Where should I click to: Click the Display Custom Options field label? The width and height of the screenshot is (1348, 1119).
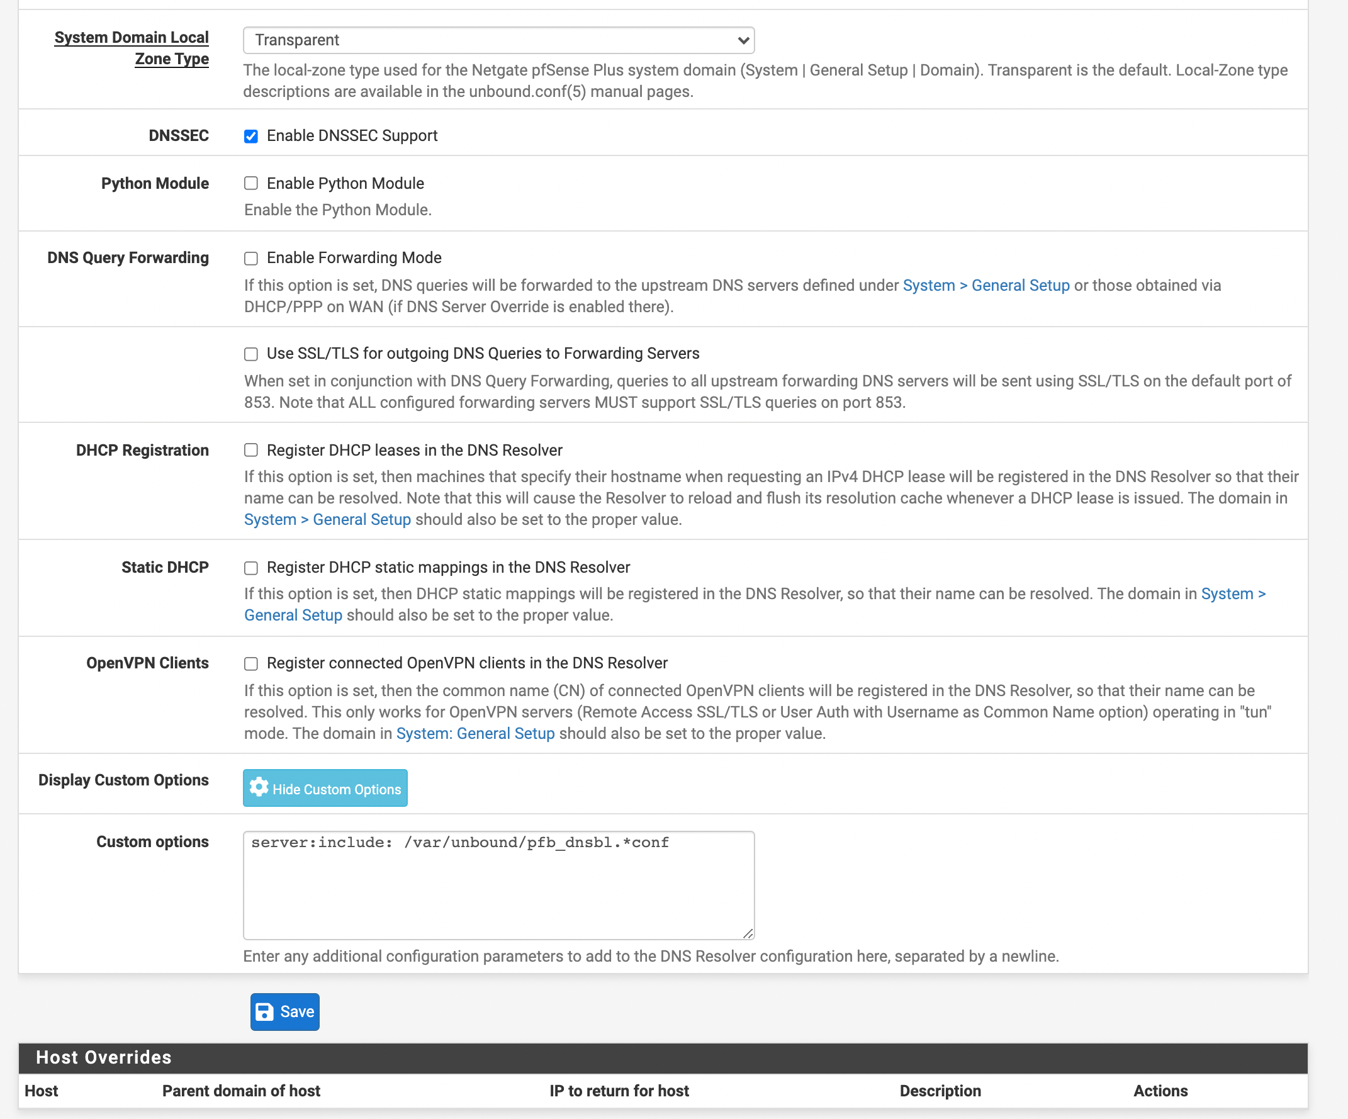point(123,780)
